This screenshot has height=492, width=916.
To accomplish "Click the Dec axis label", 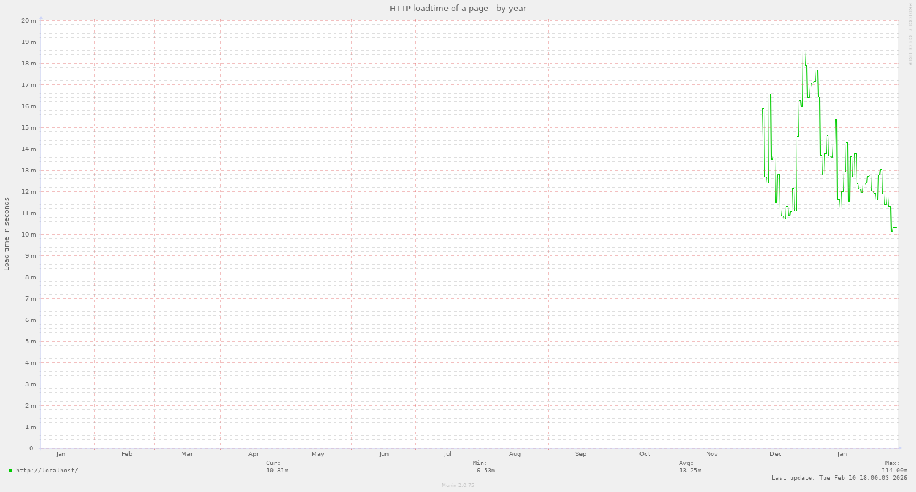I will 775,453.
